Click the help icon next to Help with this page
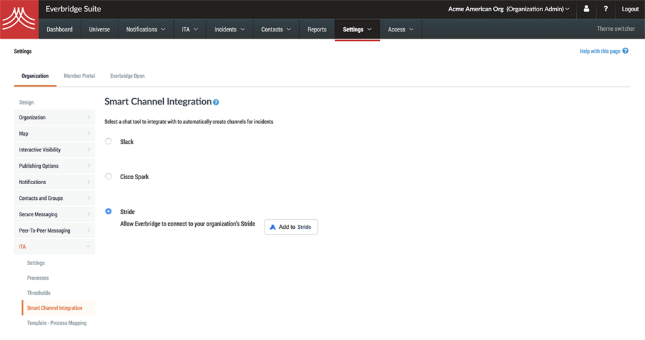This screenshot has width=645, height=340. 625,51
